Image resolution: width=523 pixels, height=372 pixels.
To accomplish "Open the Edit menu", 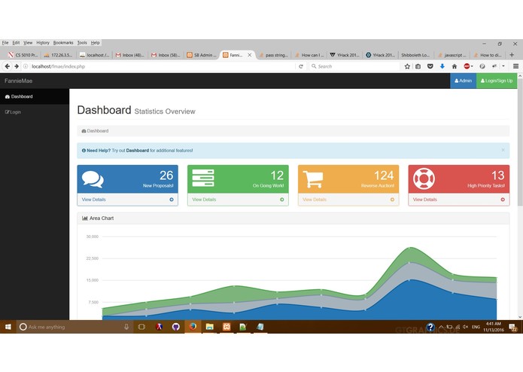I will [x=16, y=43].
